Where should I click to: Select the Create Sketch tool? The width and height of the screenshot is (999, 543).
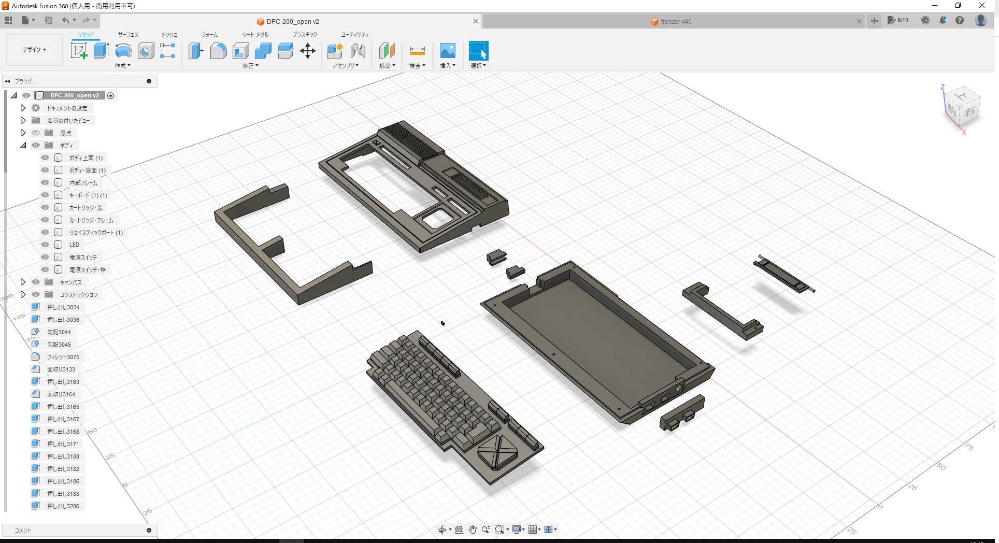(x=79, y=51)
